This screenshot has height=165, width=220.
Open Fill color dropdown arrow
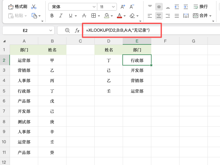point(112,16)
